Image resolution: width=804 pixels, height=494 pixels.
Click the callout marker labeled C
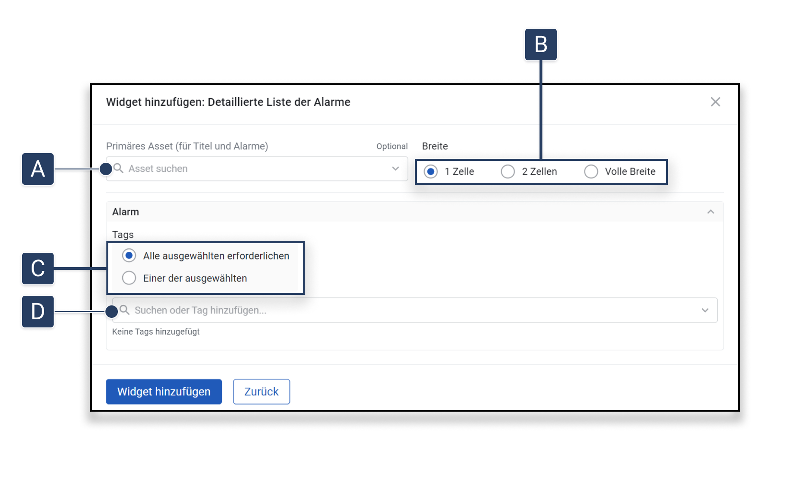tap(38, 269)
